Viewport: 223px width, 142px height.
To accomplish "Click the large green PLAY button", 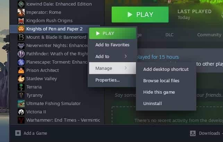I will pos(140,15).
